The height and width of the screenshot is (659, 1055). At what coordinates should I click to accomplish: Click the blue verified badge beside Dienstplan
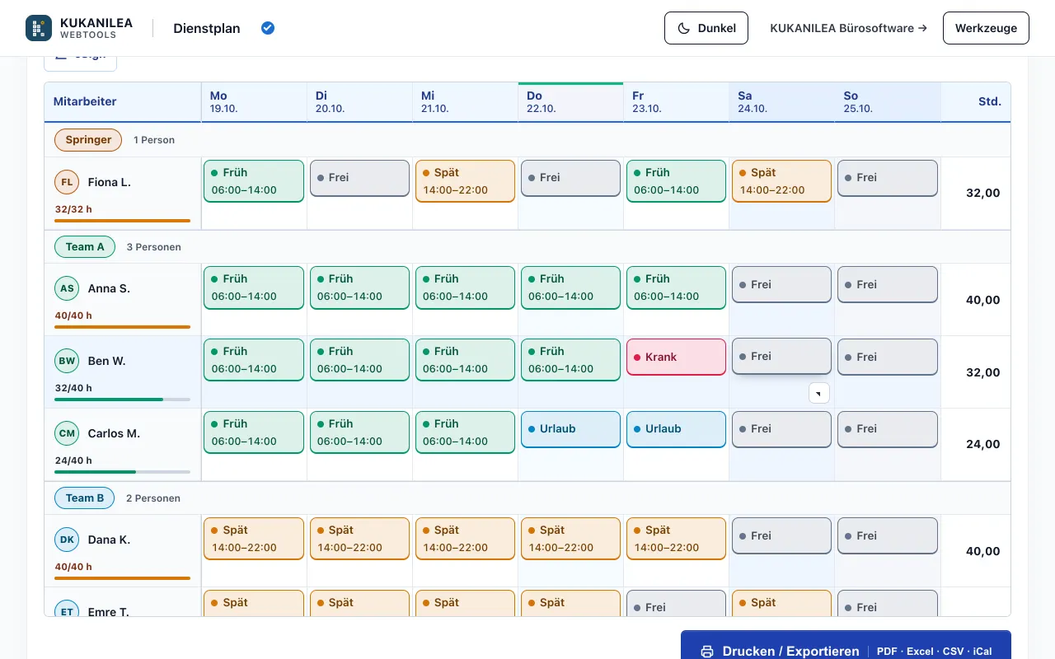(268, 28)
